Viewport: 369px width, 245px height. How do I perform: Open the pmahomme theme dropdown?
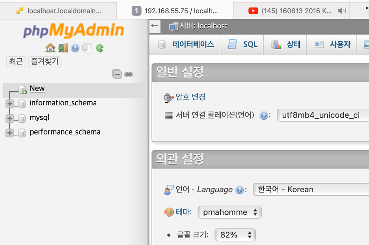click(x=230, y=212)
